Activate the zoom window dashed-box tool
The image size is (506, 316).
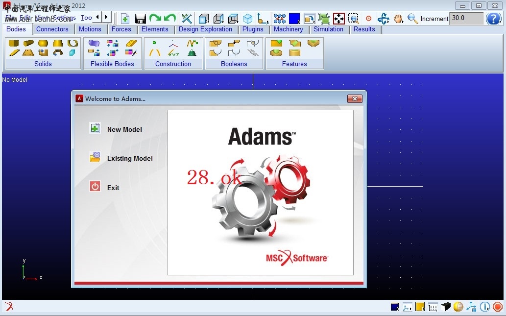coord(354,19)
